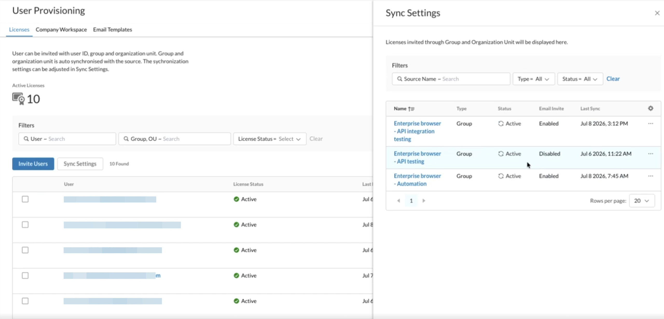Click the Last Sync column header
664x319 pixels.
590,109
